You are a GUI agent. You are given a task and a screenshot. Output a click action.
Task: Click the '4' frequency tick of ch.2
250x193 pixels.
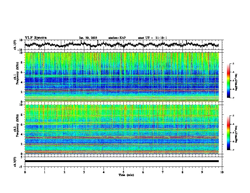tap(22, 134)
